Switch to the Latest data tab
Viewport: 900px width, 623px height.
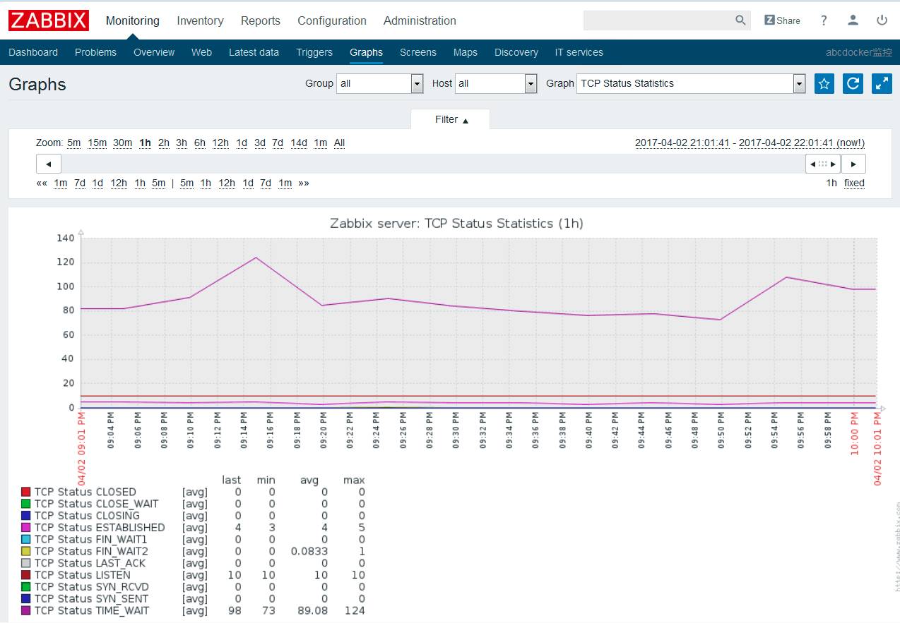click(254, 52)
